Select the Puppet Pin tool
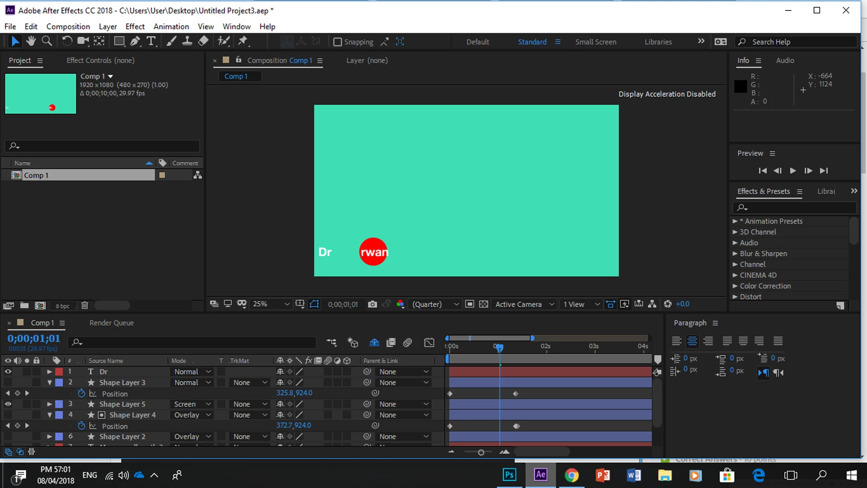The image size is (867, 488). 243,41
